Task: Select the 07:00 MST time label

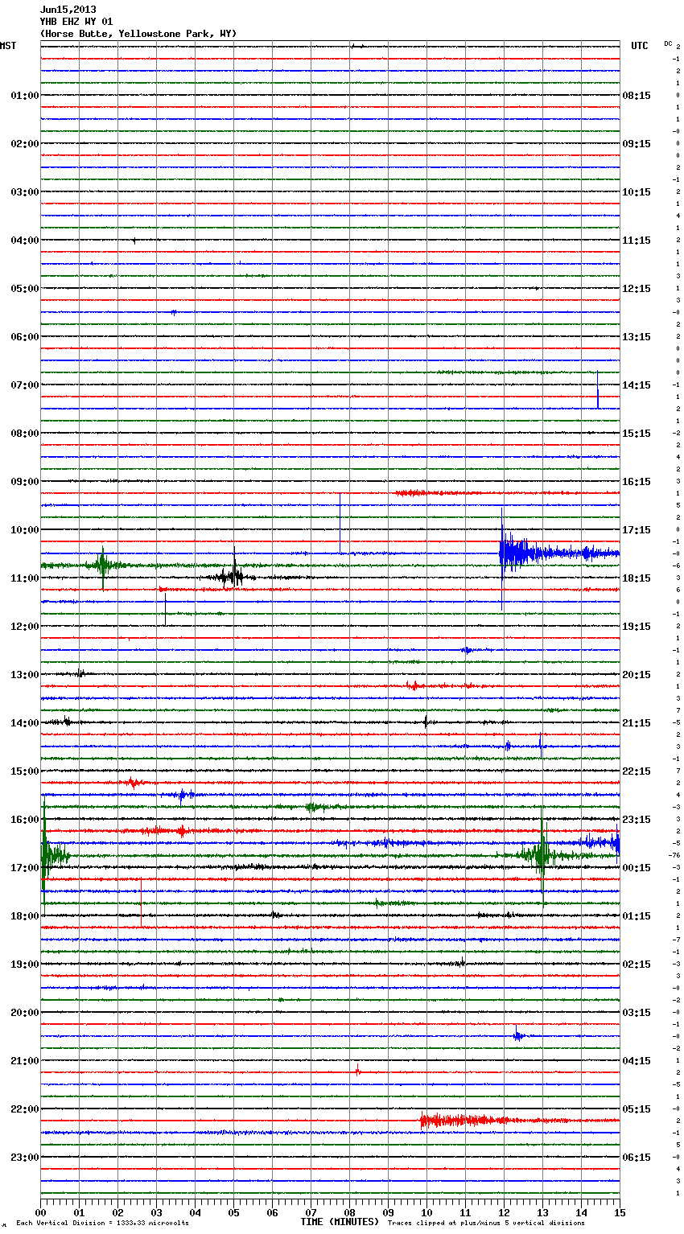Action: click(24, 385)
